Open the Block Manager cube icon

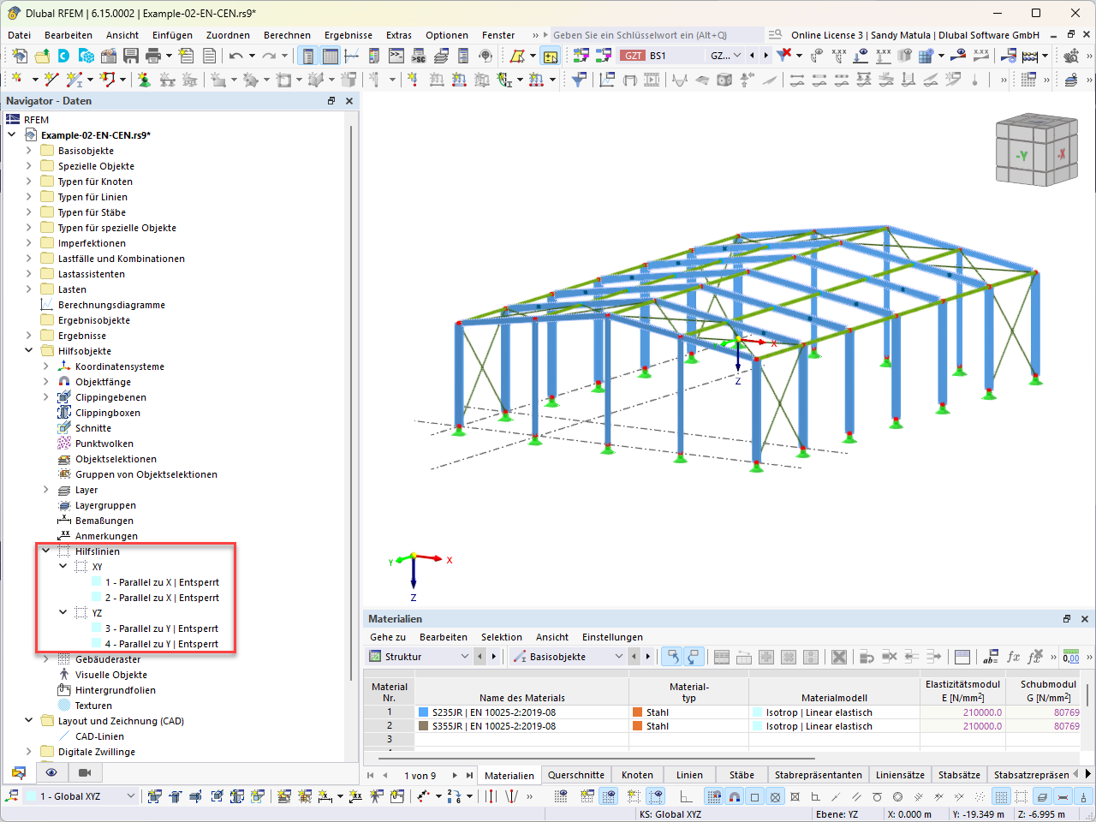(86, 56)
